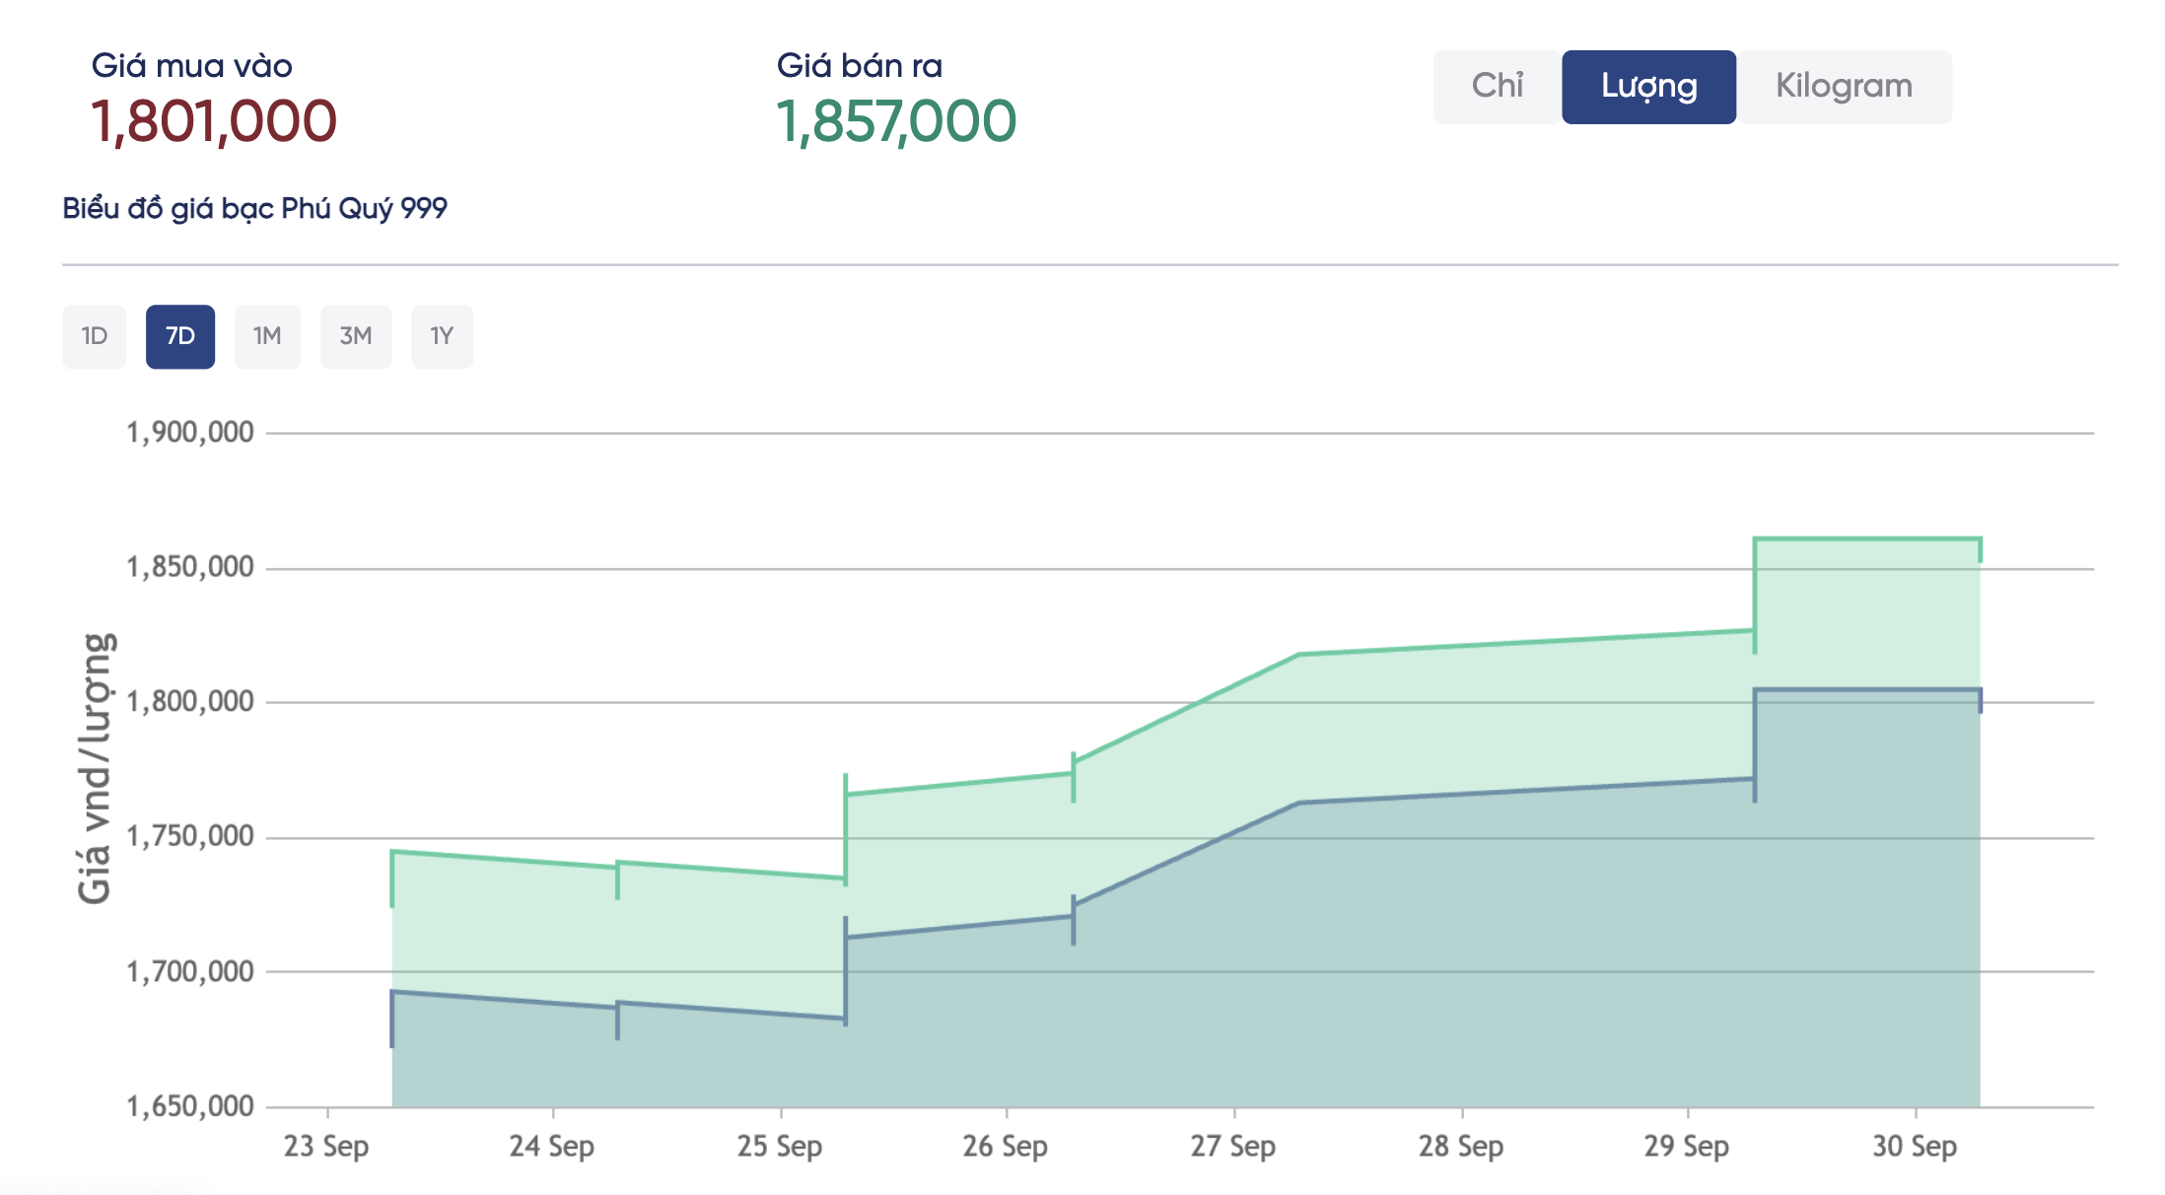The width and height of the screenshot is (2165, 1195).
Task: Select the Chỉ unit tab
Action: (x=1497, y=87)
